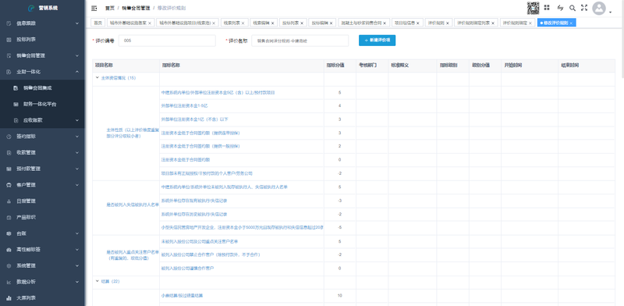Collapse the sidebar with the hamburger icon
624x306 pixels.
pyautogui.click(x=94, y=8)
